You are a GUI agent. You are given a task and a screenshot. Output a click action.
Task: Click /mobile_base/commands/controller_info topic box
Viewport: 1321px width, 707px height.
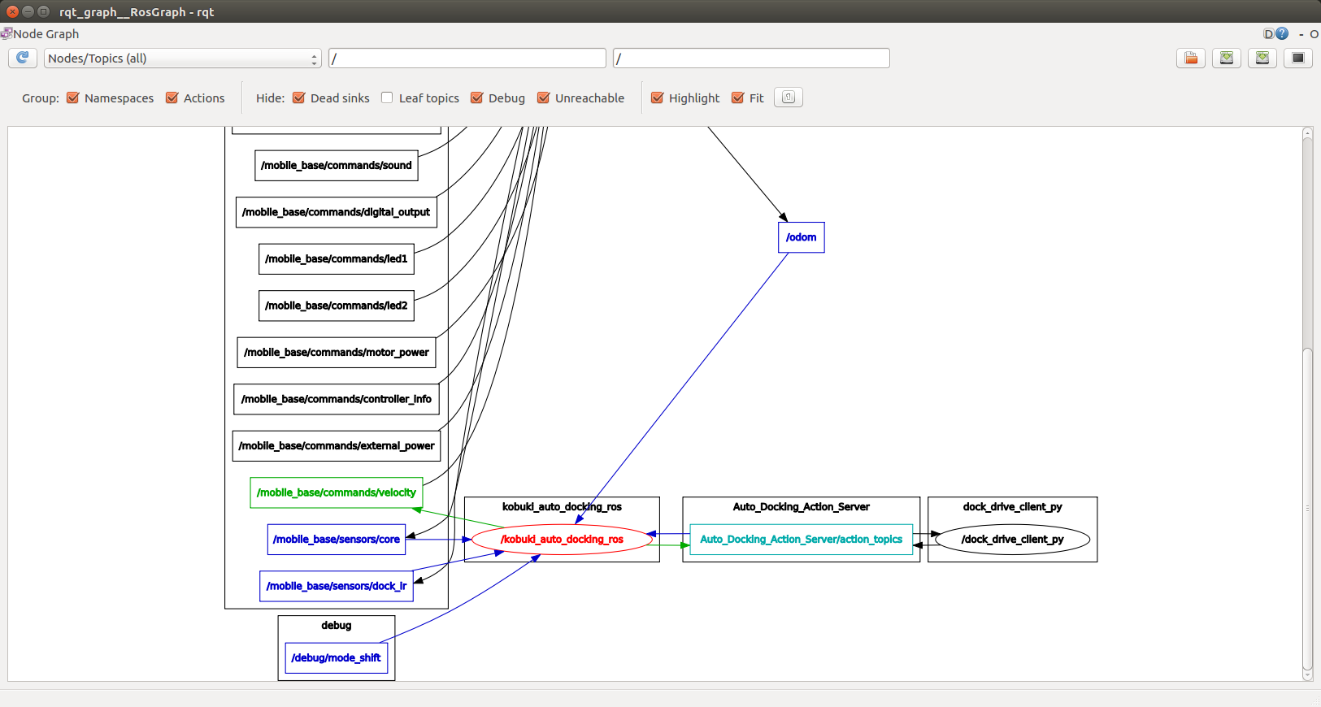tap(337, 399)
